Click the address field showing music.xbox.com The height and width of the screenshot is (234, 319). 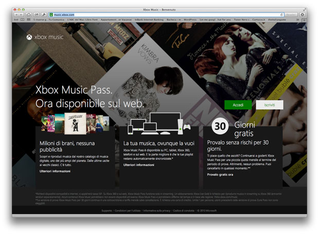(167, 14)
